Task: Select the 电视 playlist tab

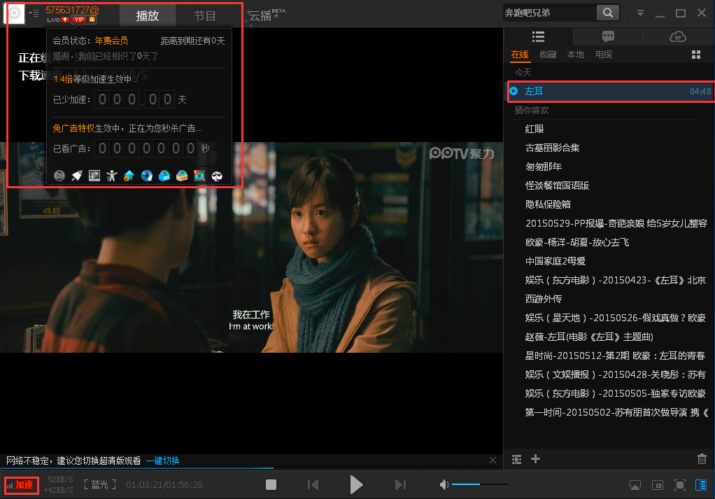Action: click(x=603, y=55)
